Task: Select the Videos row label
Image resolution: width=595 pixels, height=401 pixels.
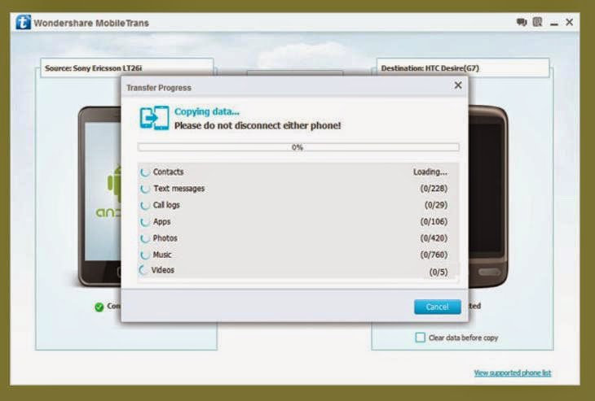Action: (x=163, y=270)
